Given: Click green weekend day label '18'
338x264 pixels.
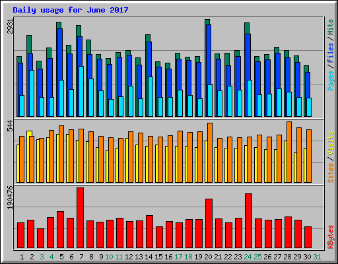Looking at the screenshot, I should [188, 257].
